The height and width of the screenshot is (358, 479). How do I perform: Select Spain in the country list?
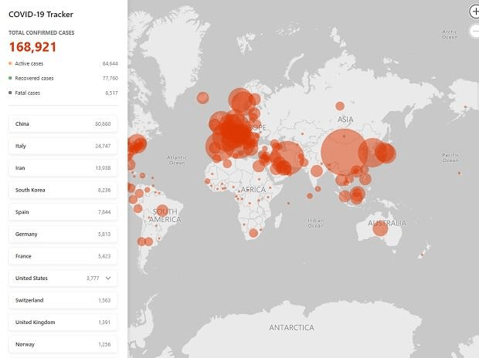click(x=63, y=211)
